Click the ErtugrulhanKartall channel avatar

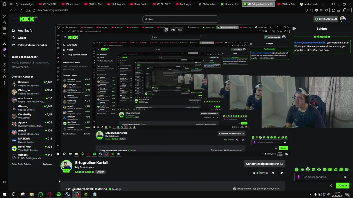pyautogui.click(x=66, y=166)
